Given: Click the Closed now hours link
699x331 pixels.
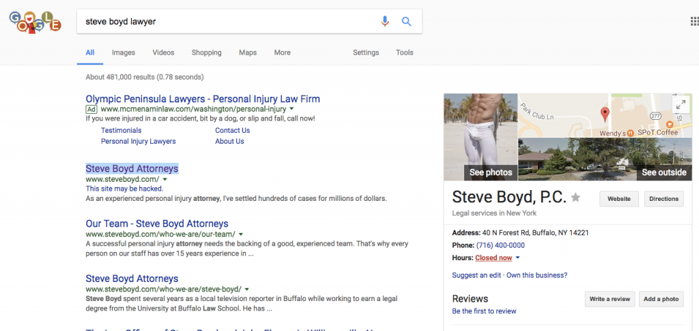Looking at the screenshot, I should point(494,257).
